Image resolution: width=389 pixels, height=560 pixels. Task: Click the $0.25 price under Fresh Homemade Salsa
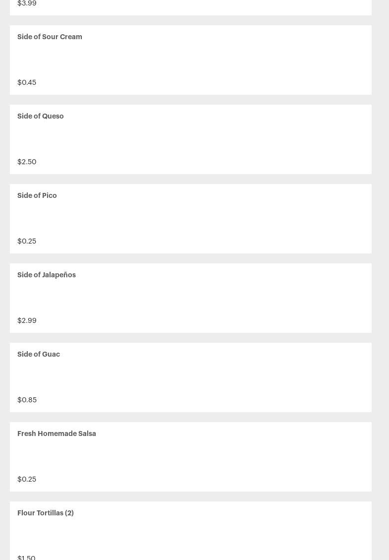click(x=27, y=479)
